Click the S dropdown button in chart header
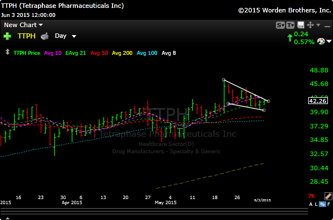333x220 pixels. pos(280,25)
